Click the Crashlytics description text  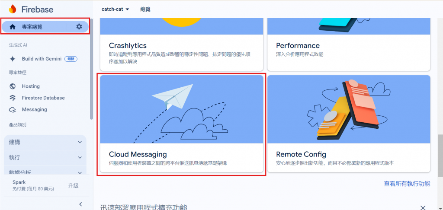[x=180, y=58]
